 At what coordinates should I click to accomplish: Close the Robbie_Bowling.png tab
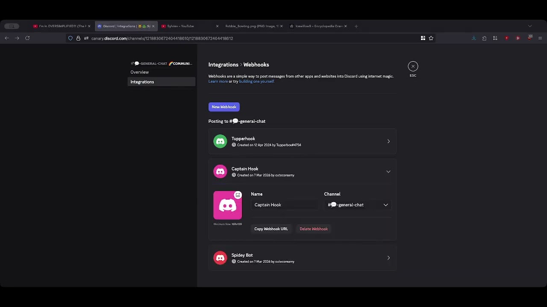[281, 26]
